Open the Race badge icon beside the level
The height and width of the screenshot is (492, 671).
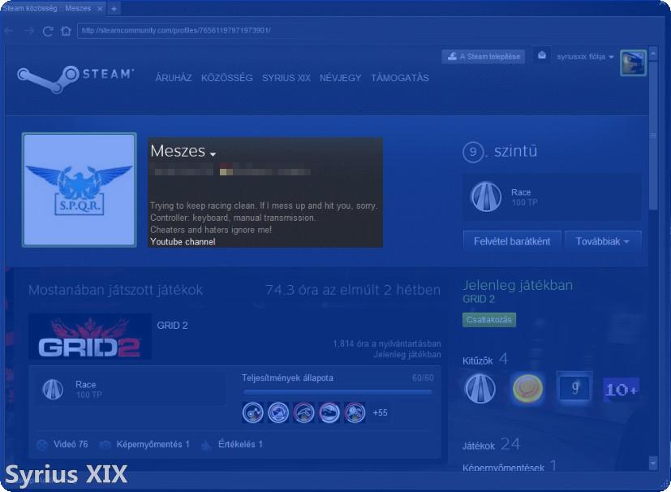(x=486, y=197)
